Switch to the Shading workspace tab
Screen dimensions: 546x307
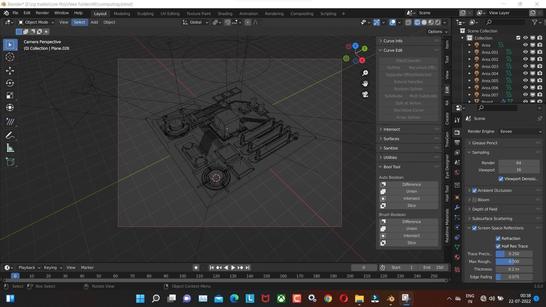pyautogui.click(x=225, y=13)
